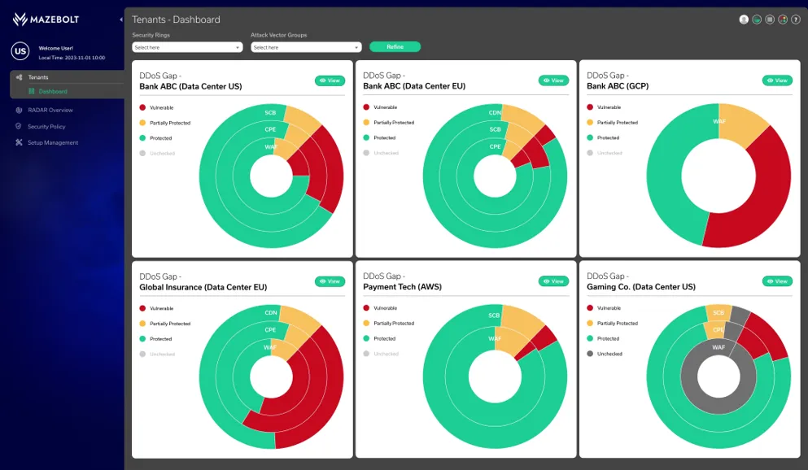Click View on Bank ABC (GCP) card
Image resolution: width=808 pixels, height=470 pixels.
777,81
